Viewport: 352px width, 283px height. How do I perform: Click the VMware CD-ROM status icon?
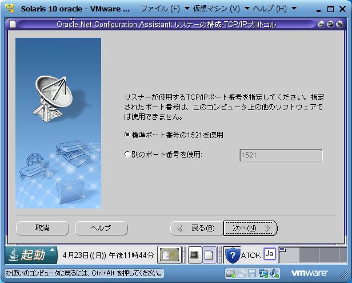242,273
